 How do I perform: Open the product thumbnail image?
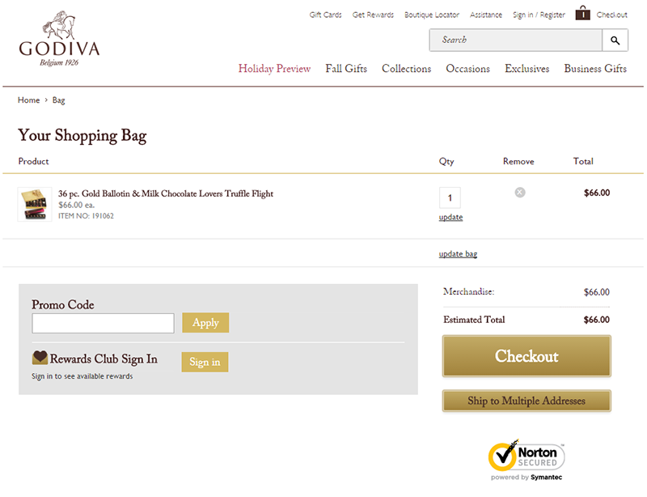35,204
